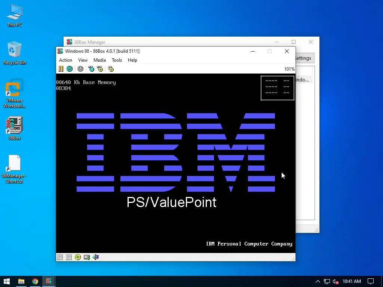
Task: Select the This PC desktop icon
Action: click(x=15, y=16)
